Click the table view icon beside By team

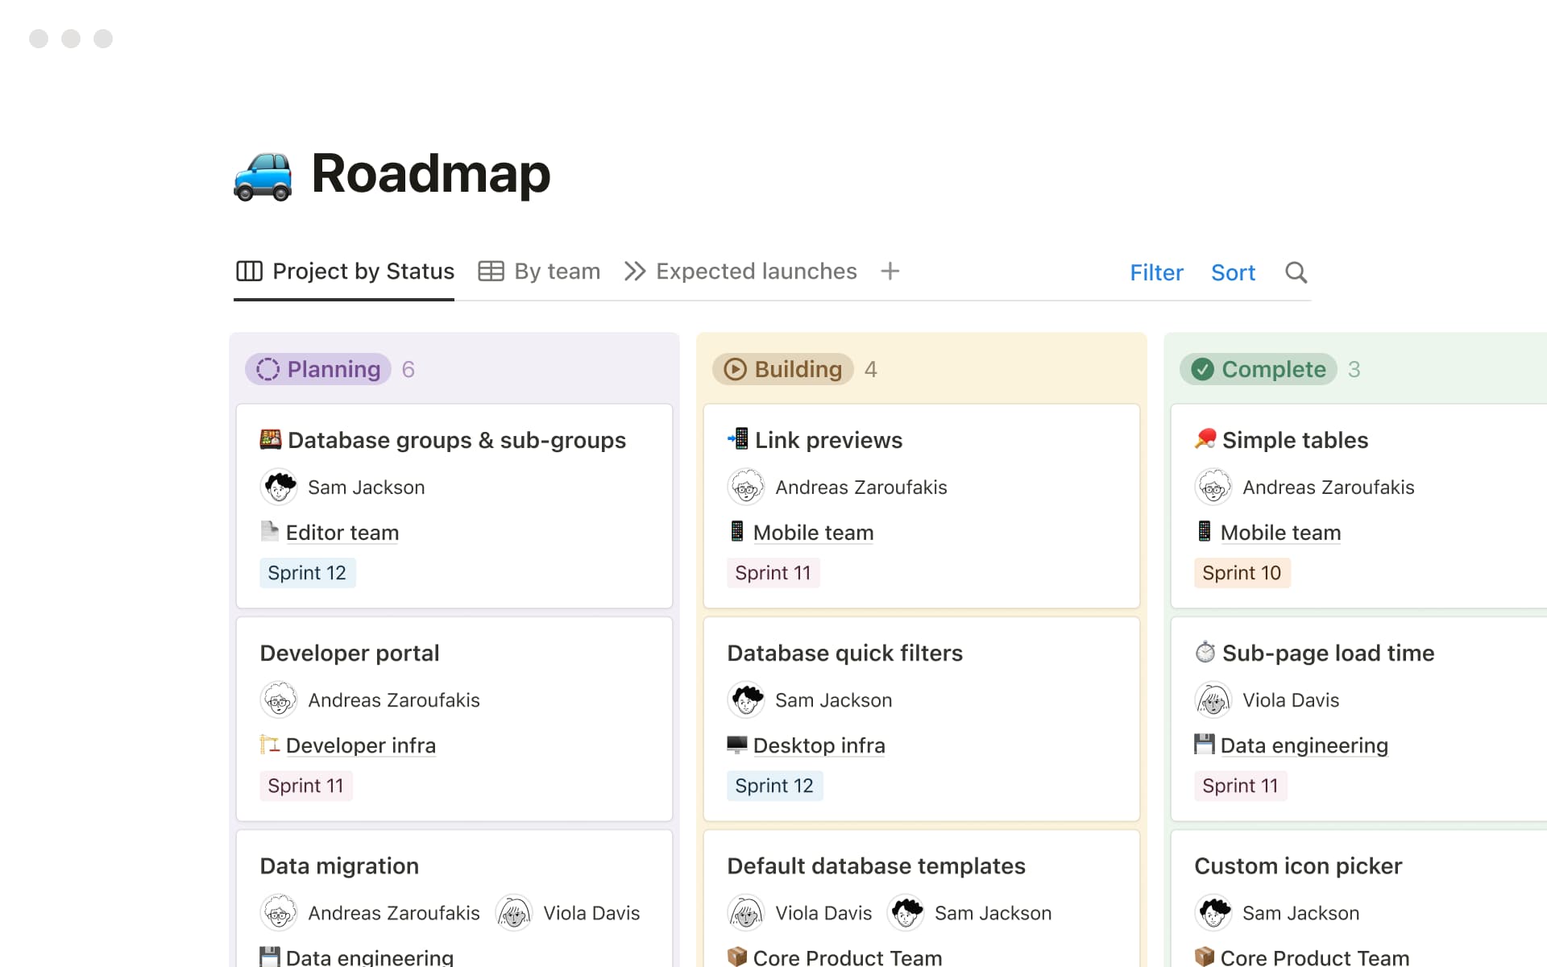[x=491, y=272]
